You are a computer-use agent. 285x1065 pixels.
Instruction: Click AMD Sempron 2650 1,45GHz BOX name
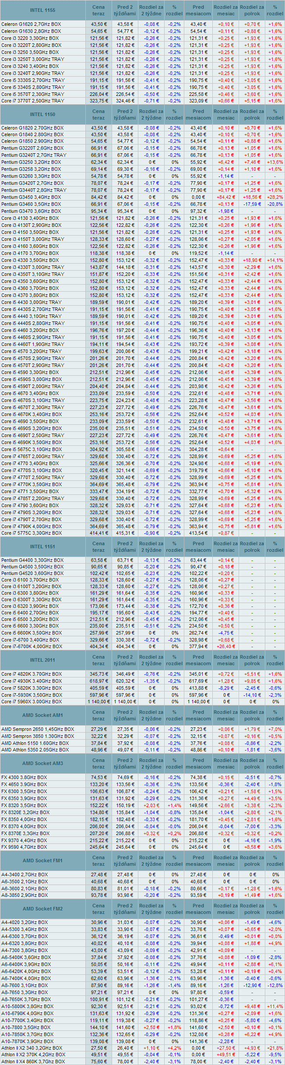[38, 729]
